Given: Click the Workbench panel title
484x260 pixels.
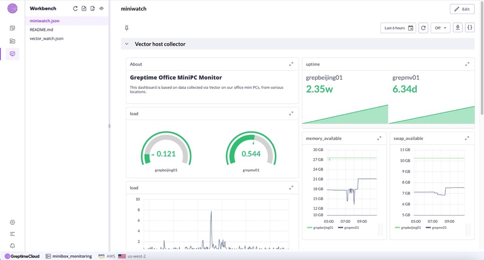Looking at the screenshot, I should click(x=43, y=9).
